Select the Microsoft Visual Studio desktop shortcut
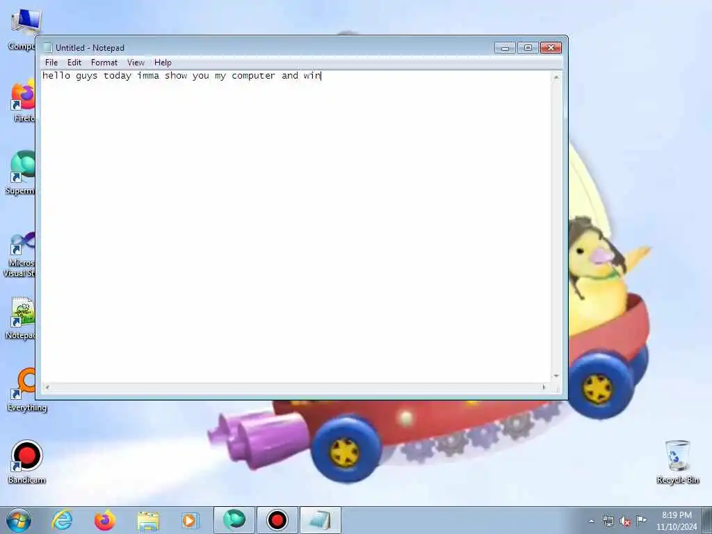Screen dimensions: 712x534 point(19,254)
